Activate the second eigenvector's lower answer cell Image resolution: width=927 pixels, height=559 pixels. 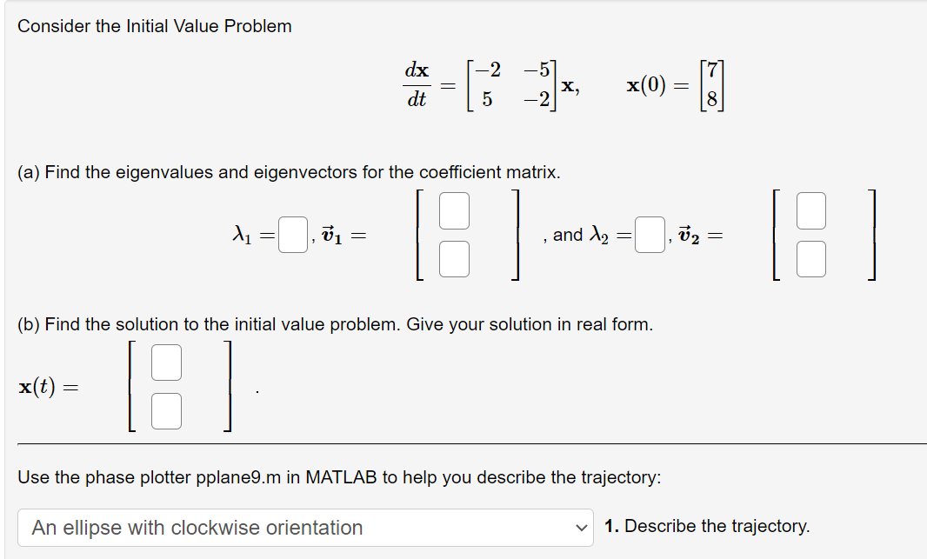click(x=810, y=259)
